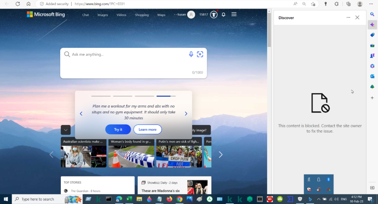Image resolution: width=378 pixels, height=204 pixels.
Task: Open the Bing notifications bell
Action: pos(223,15)
